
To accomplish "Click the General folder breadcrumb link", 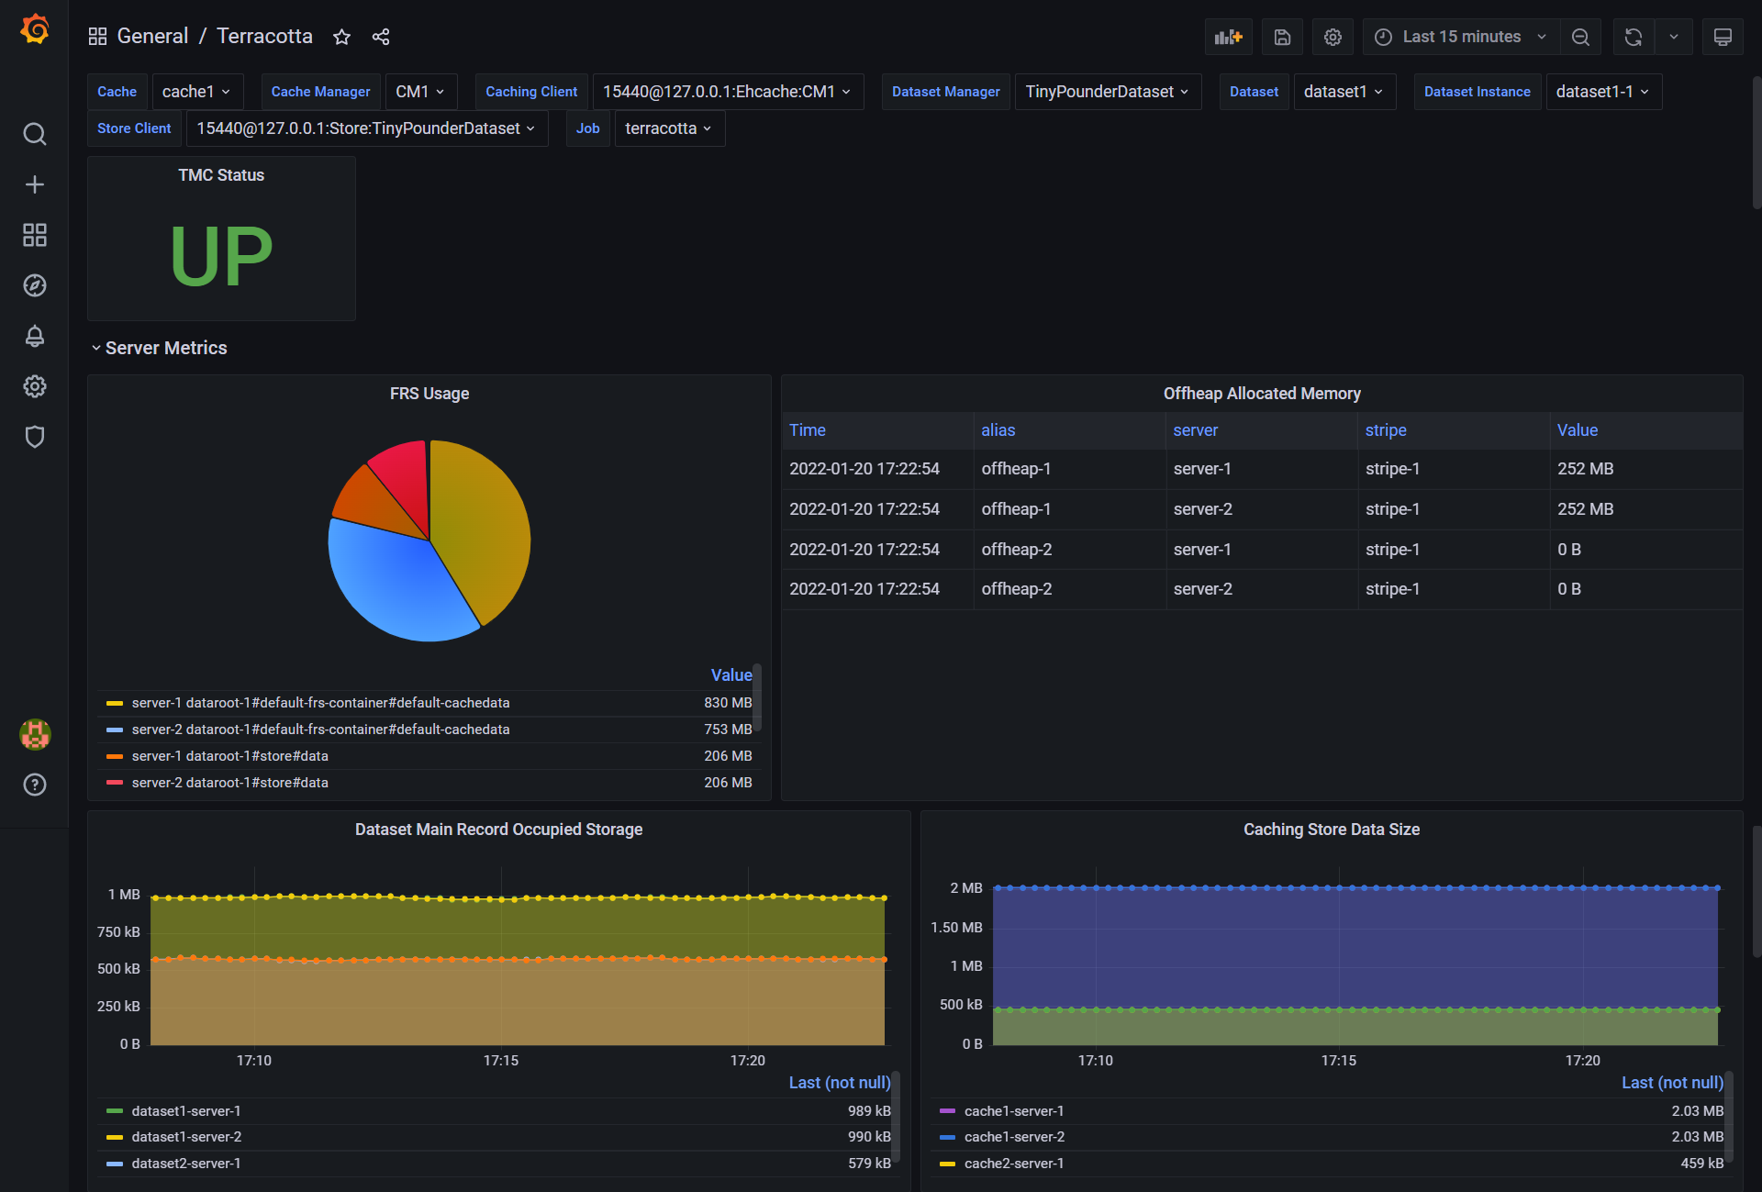I will pyautogui.click(x=152, y=37).
